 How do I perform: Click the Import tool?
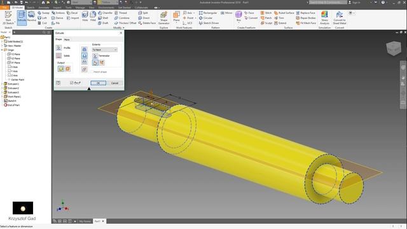click(x=72, y=18)
